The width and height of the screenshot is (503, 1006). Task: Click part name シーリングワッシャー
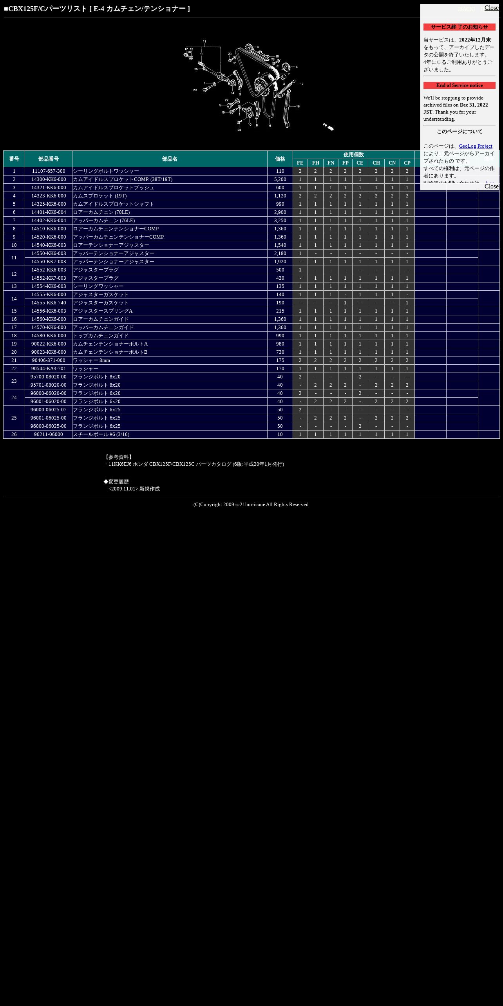click(x=98, y=286)
